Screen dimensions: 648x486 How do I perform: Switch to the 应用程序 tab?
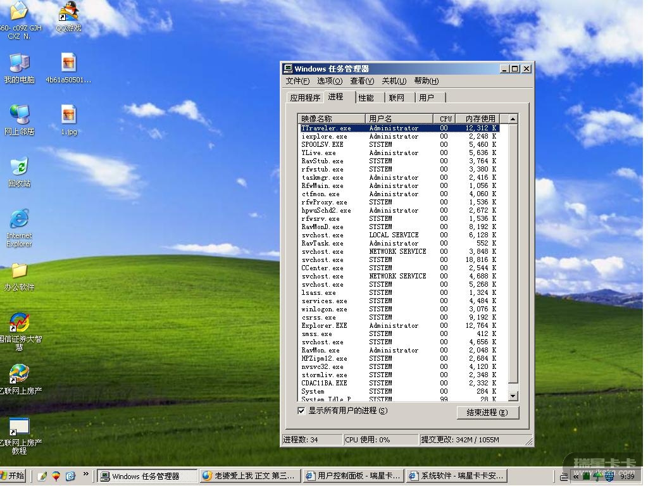(304, 97)
